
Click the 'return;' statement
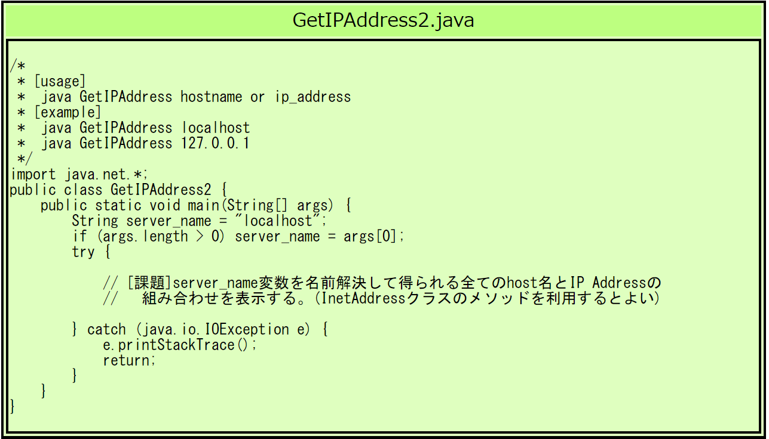pos(129,360)
